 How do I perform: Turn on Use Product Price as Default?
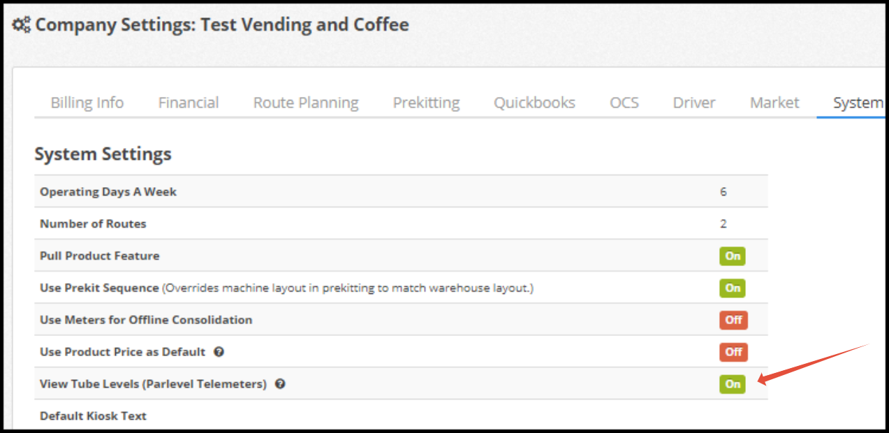(x=733, y=352)
